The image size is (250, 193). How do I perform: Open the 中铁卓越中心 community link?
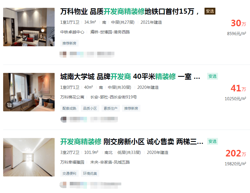[72, 32]
